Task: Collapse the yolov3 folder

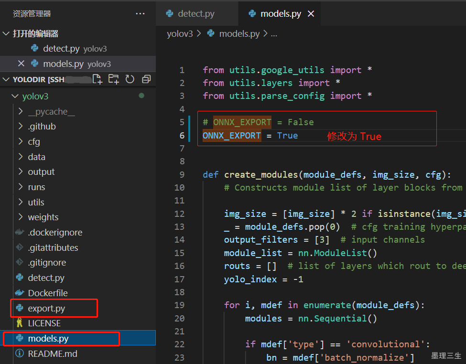Action: [x=15, y=96]
